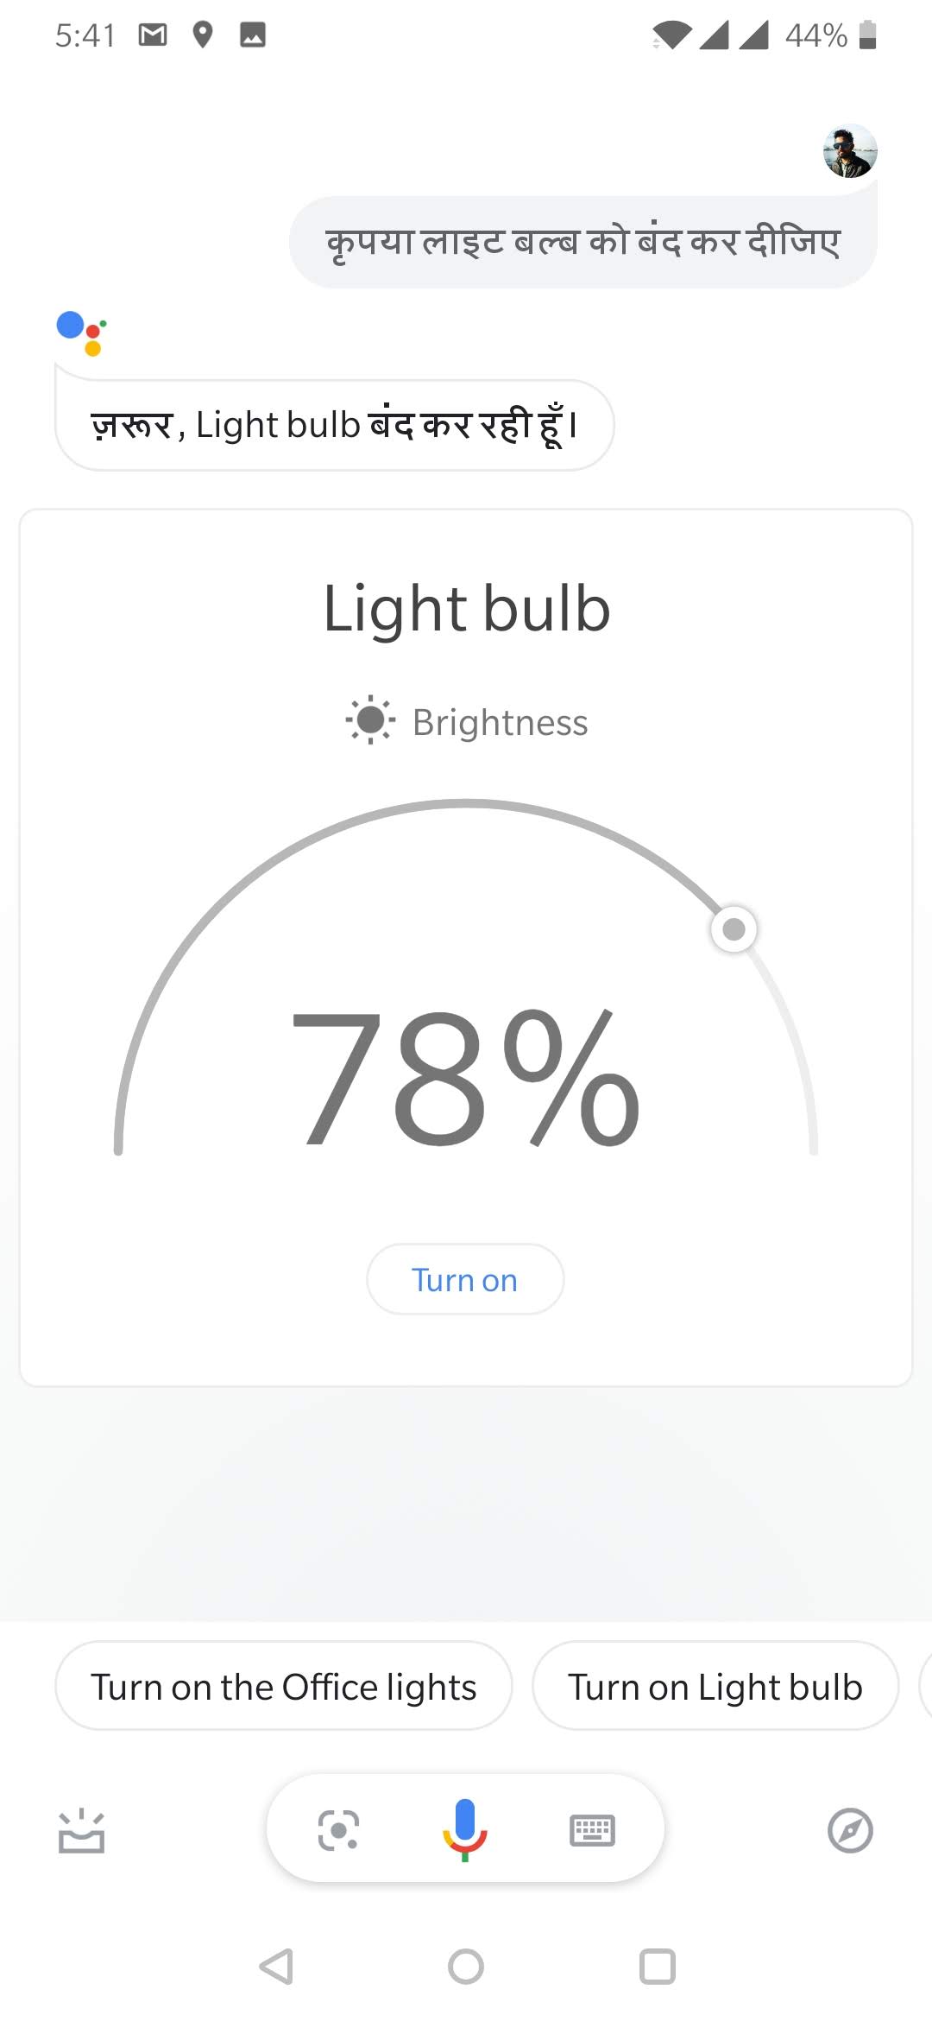Tap the Hindi user query bubble
Image resolution: width=932 pixels, height=2021 pixels.
[582, 242]
